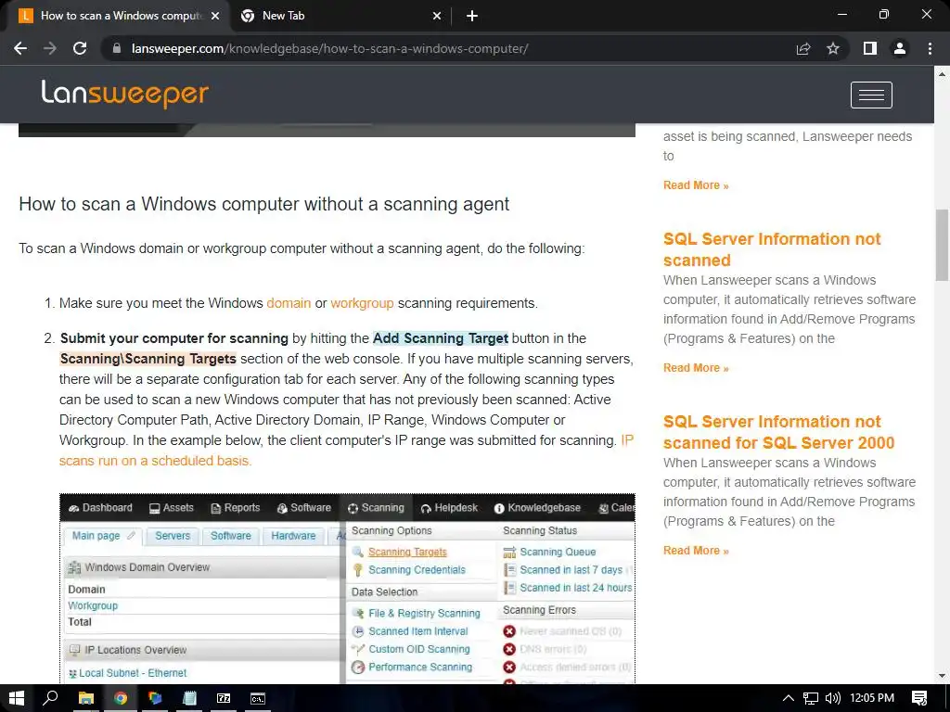Open a new browser tab
The height and width of the screenshot is (712, 950).
472,16
